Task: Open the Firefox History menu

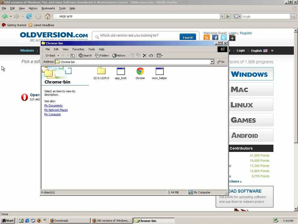Action: 33,8
